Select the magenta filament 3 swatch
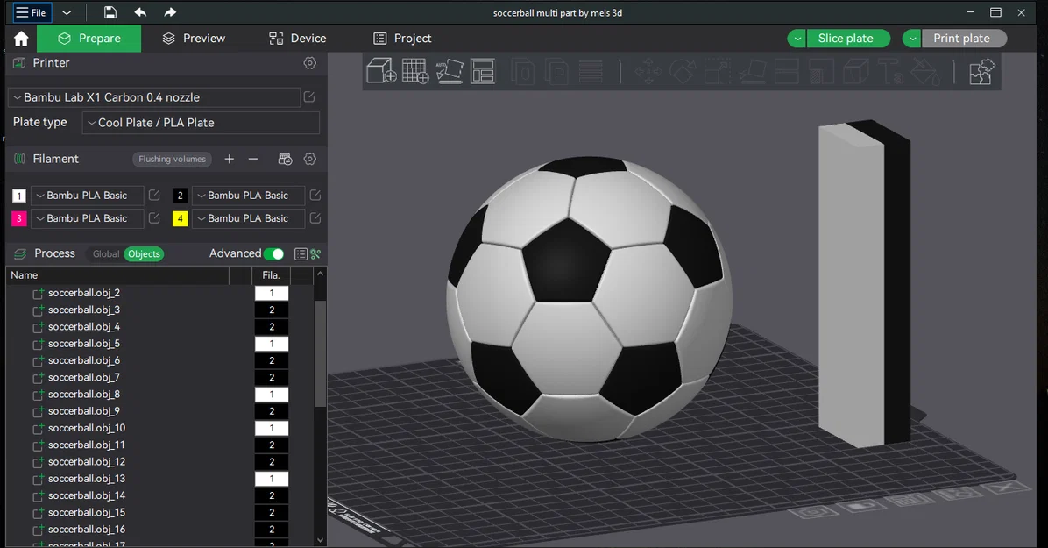Viewport: 1048px width, 548px height. click(x=18, y=218)
